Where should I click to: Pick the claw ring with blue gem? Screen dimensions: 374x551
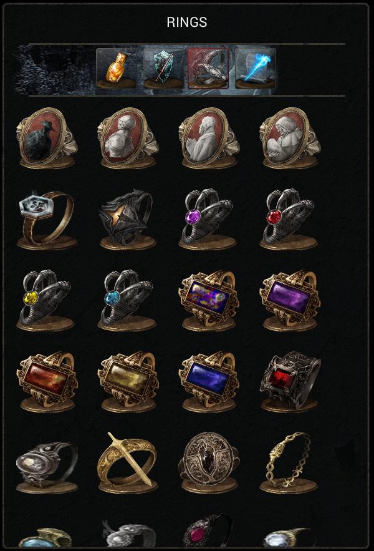click(x=127, y=300)
